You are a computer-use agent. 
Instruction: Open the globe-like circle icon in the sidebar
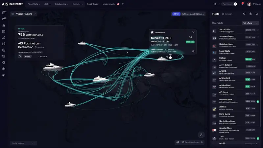coord(4,62)
